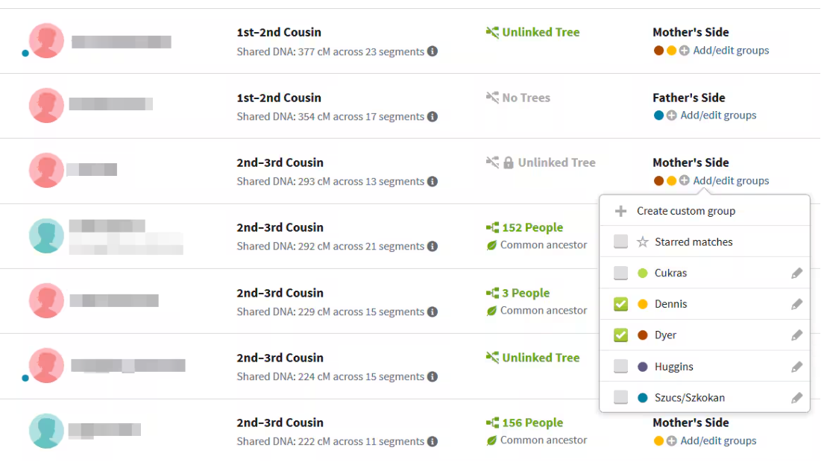
Task: Edit the Cukras group with pencil icon
Action: click(x=796, y=273)
